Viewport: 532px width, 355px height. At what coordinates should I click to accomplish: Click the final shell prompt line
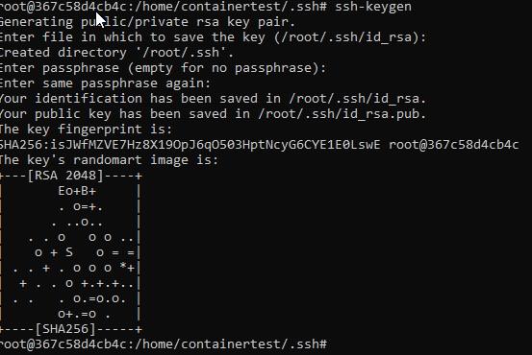tap(164, 344)
